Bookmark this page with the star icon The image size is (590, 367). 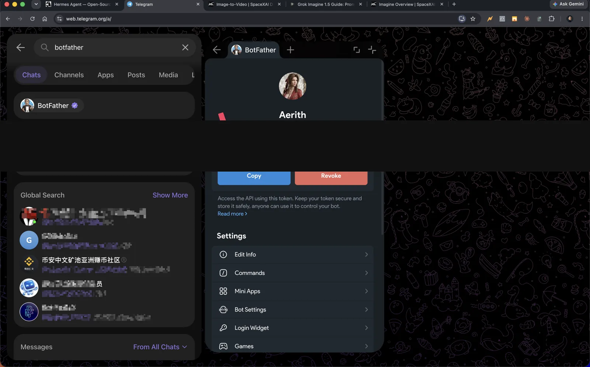tap(473, 19)
